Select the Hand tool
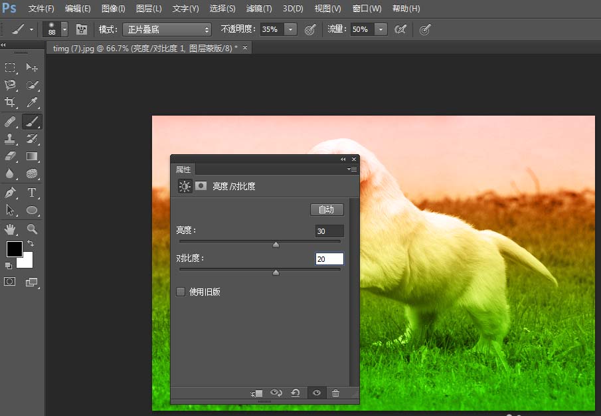Image resolution: width=601 pixels, height=416 pixels. 11,228
